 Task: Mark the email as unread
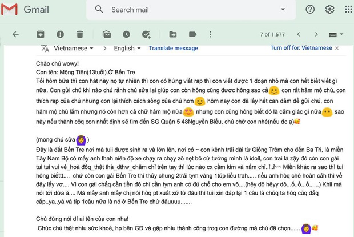[107, 34]
